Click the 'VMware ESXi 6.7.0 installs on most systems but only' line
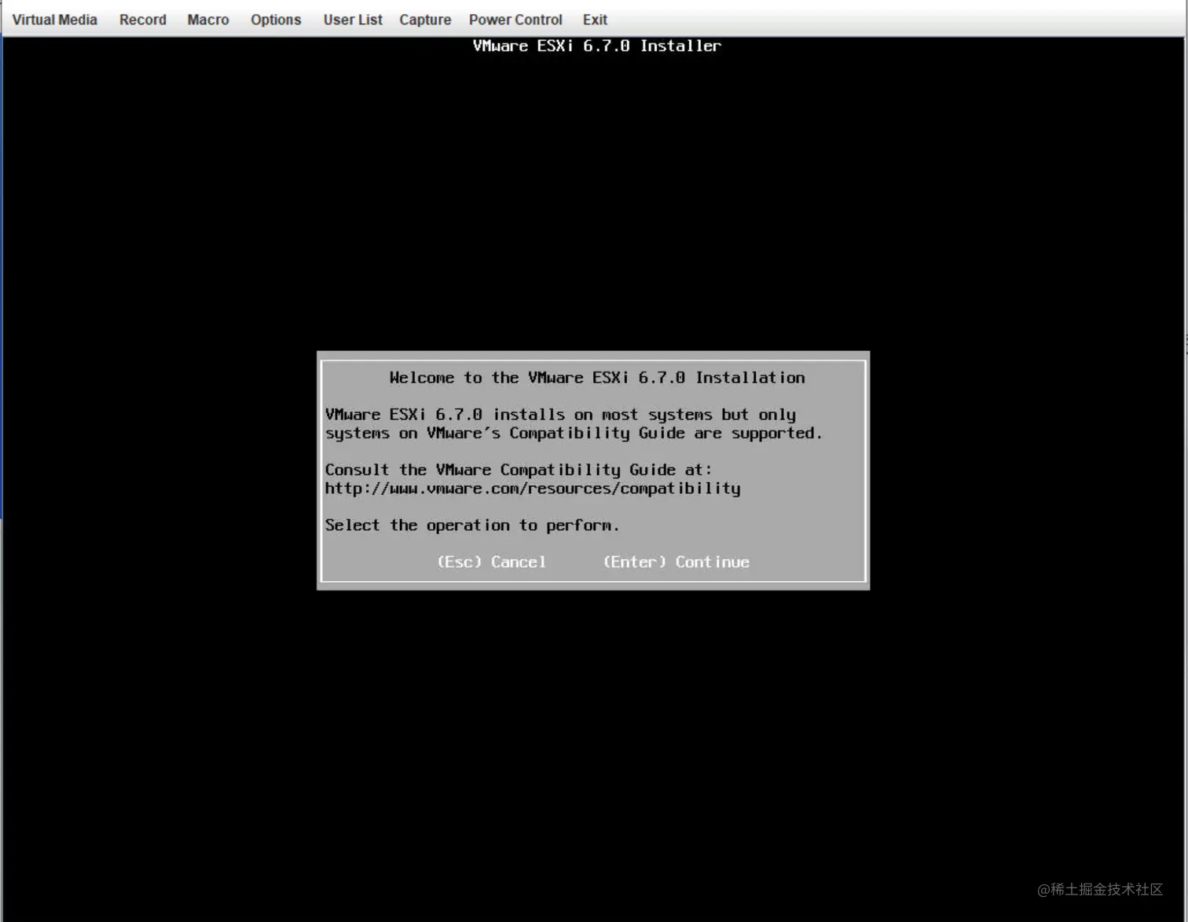 560,415
